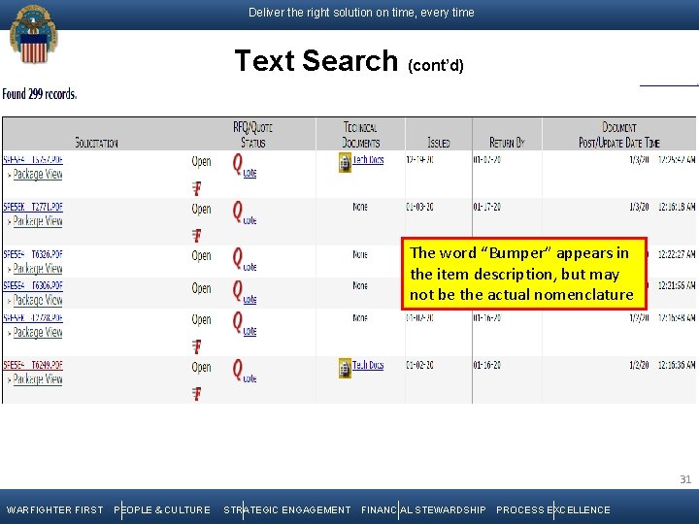Click the STRATEGIC ENGAGEMENT footer text
This screenshot has height=524, width=699.
pos(287,509)
